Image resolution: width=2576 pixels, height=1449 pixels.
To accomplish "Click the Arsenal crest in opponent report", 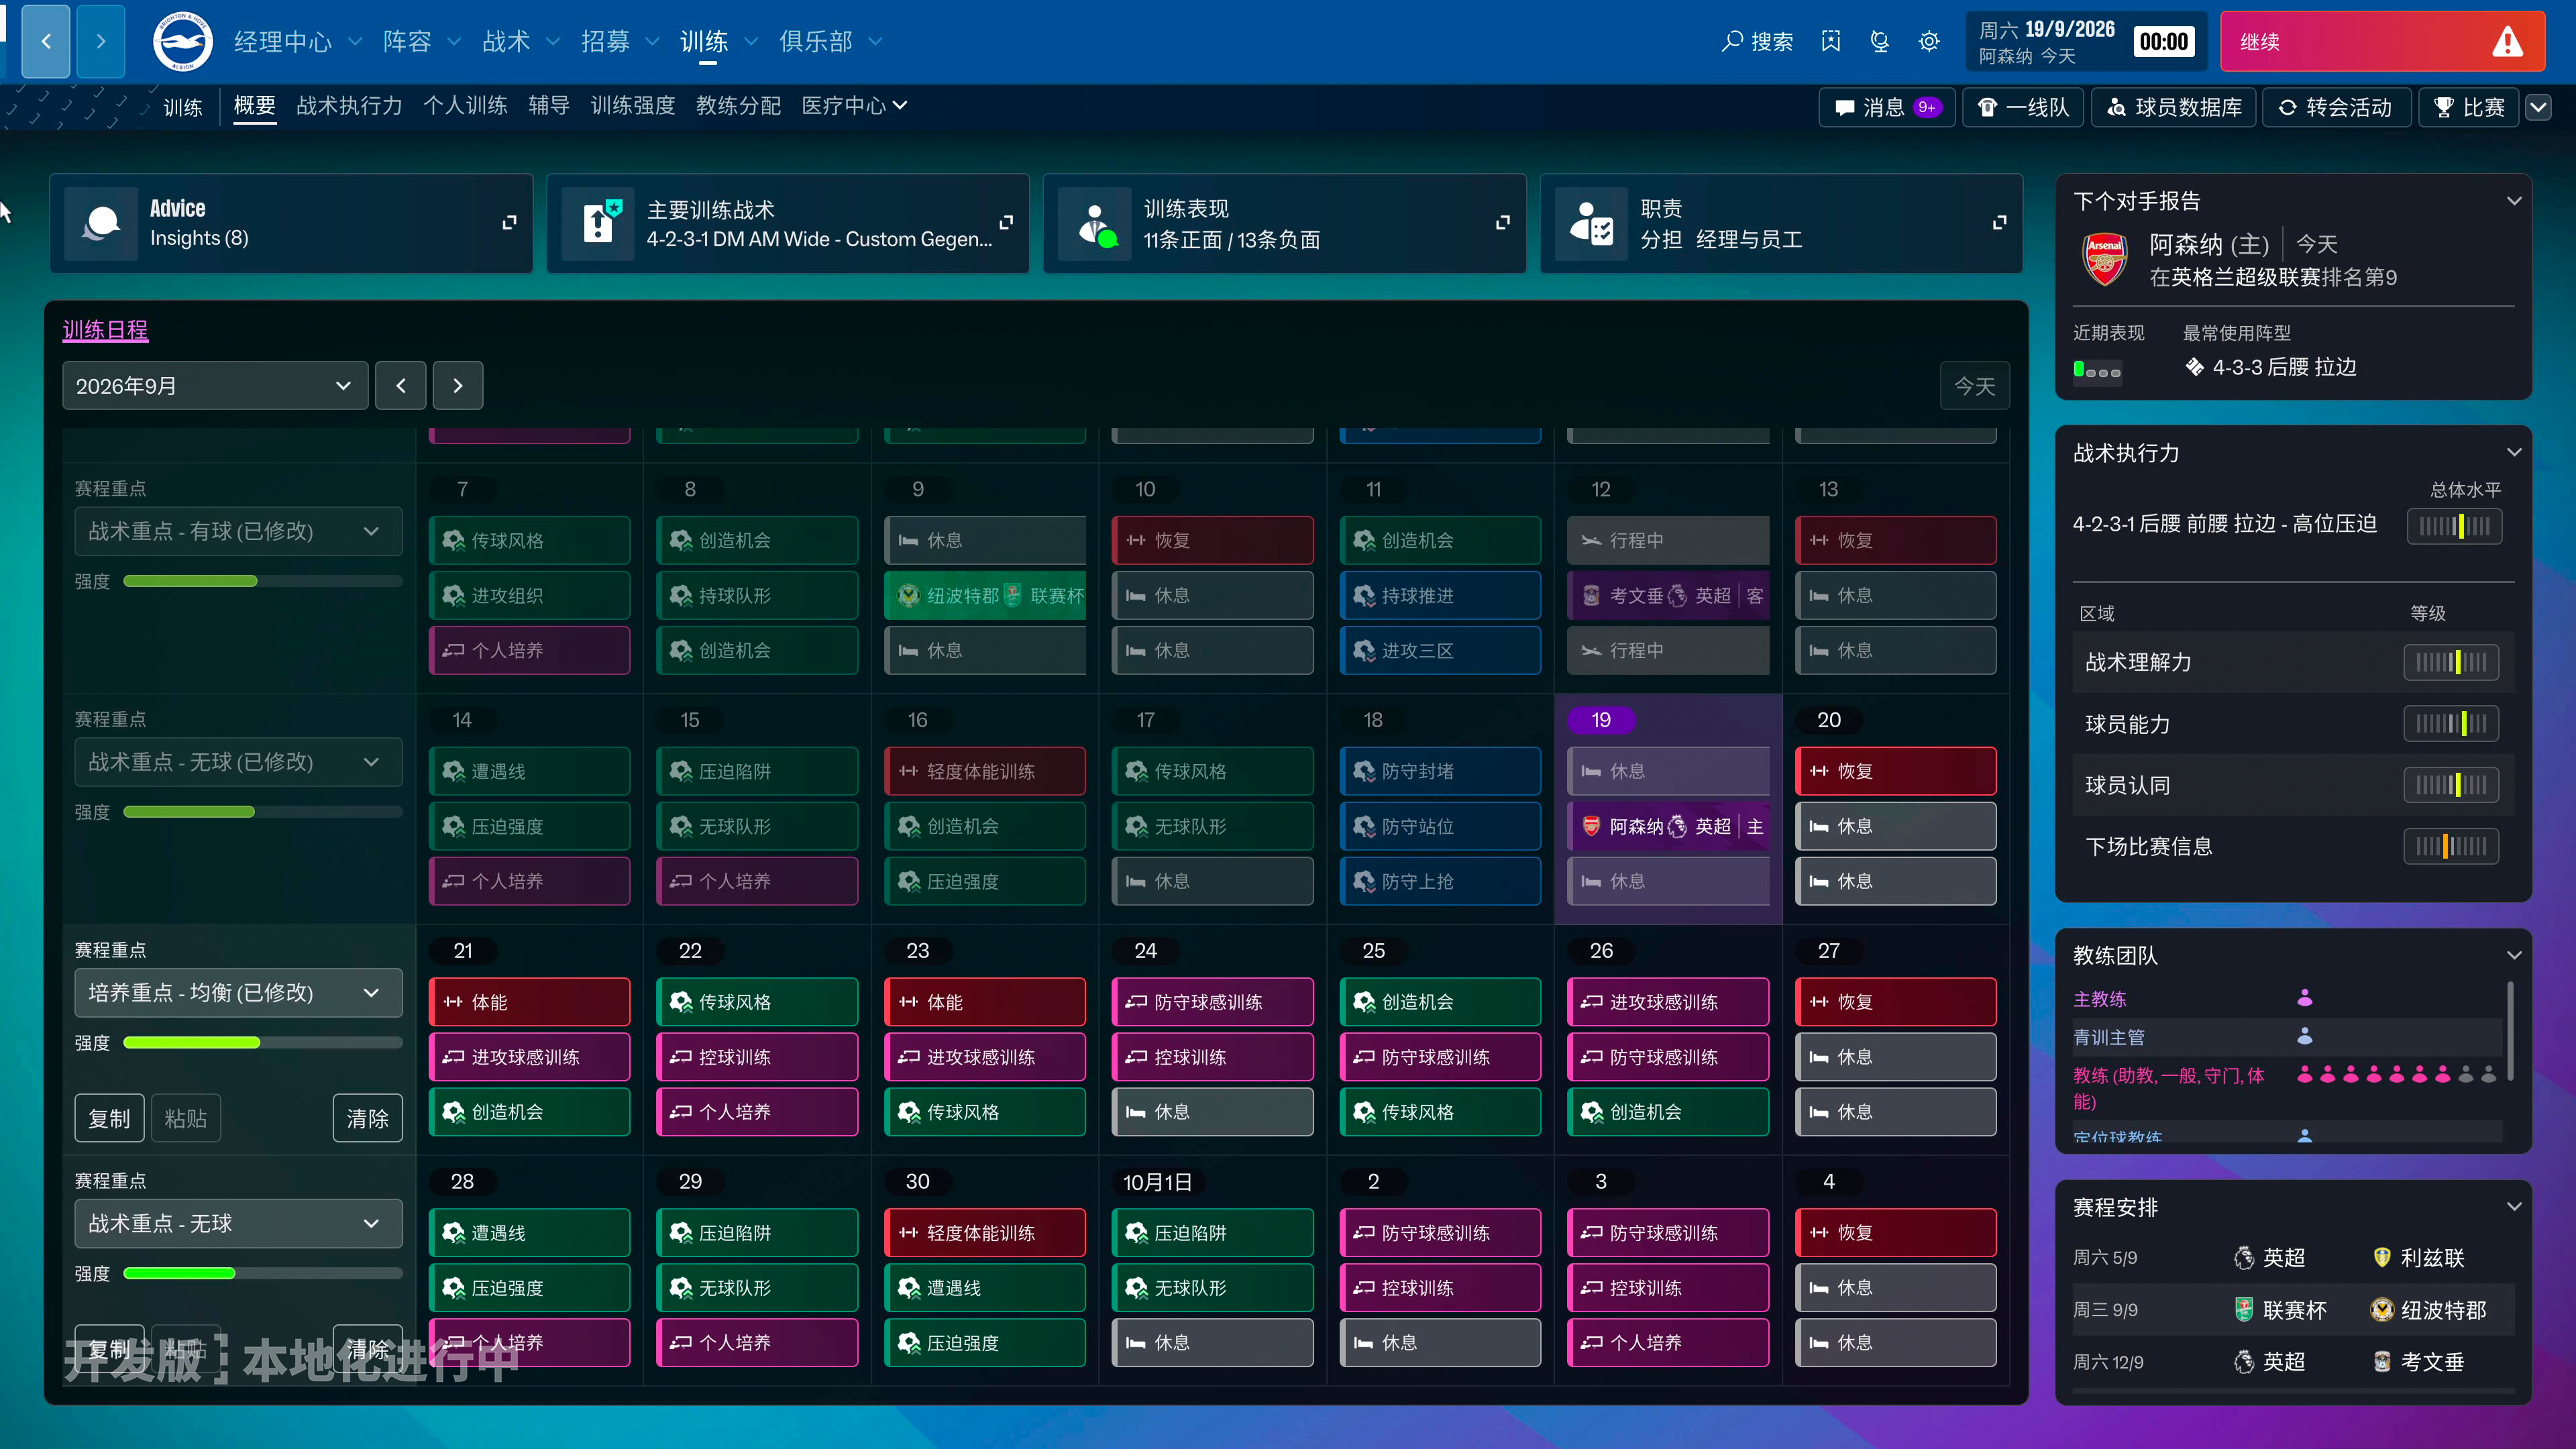I will tap(2105, 259).
